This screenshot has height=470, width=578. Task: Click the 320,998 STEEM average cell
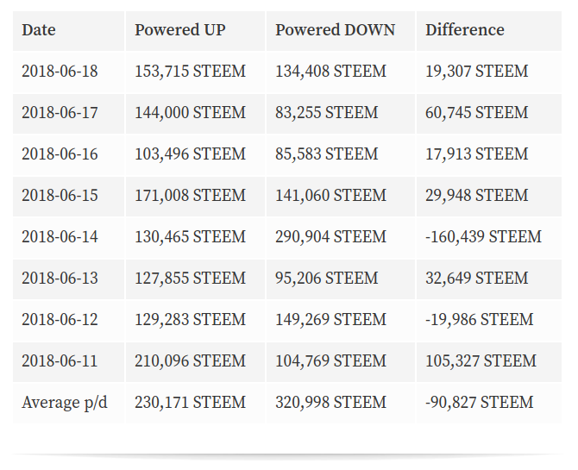tap(340, 403)
